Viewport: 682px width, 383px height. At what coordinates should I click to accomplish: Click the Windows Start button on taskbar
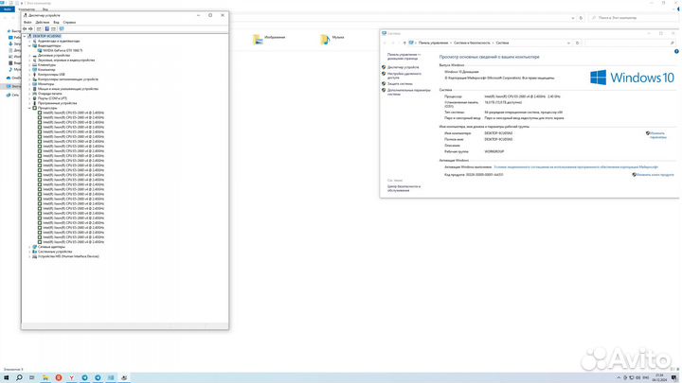[5, 377]
